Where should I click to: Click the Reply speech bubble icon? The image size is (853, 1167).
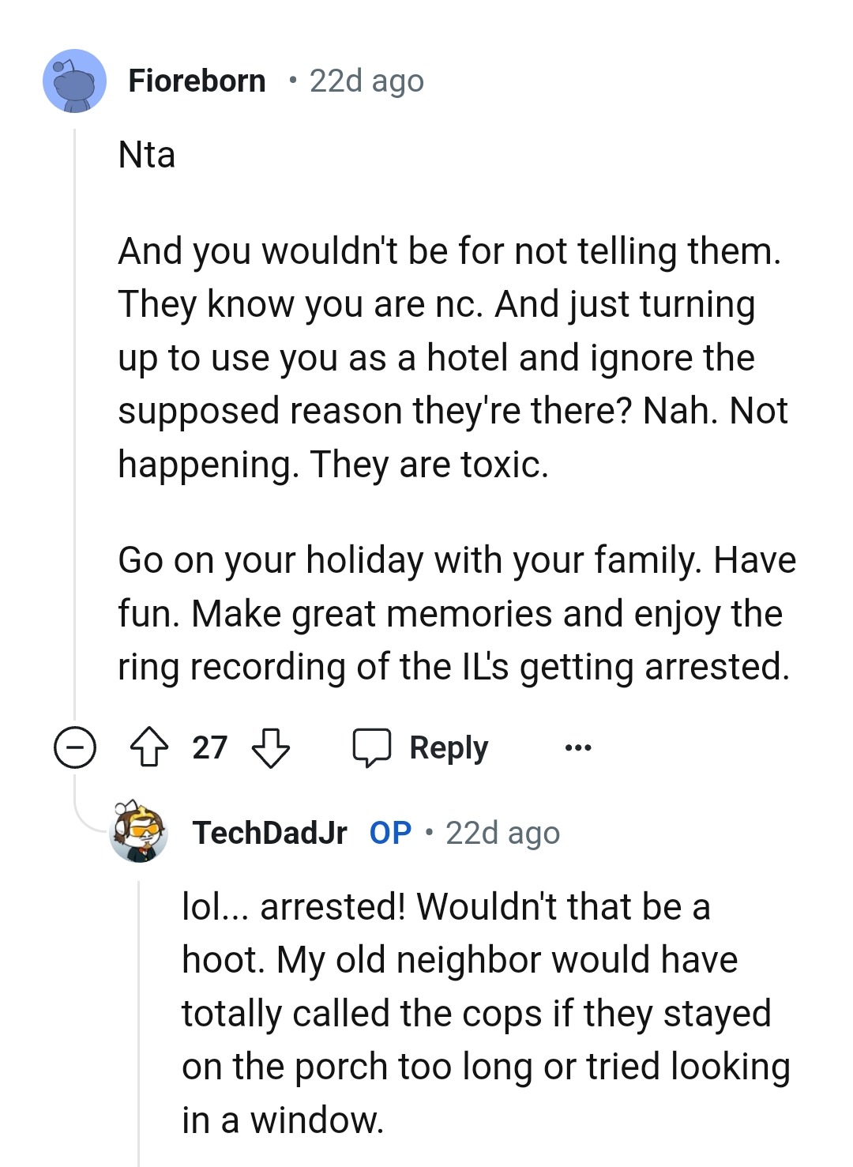(x=373, y=747)
